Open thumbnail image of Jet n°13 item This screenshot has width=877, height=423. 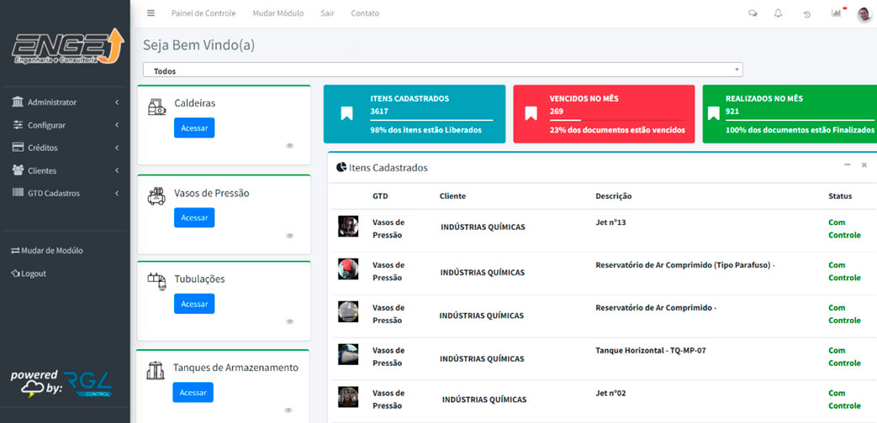(x=348, y=227)
